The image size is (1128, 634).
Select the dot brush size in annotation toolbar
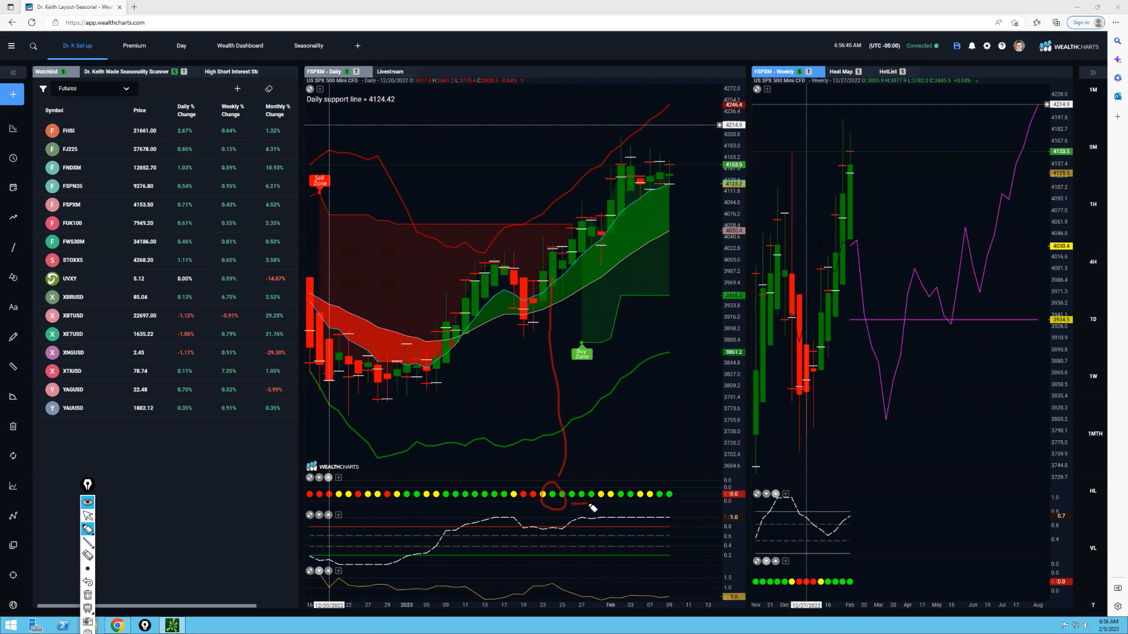[x=88, y=568]
